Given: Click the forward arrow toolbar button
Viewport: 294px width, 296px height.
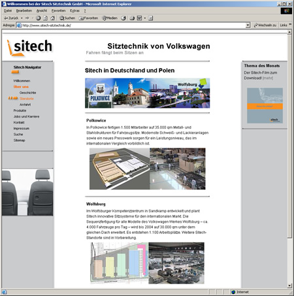Looking at the screenshot, I should tap(27, 18).
